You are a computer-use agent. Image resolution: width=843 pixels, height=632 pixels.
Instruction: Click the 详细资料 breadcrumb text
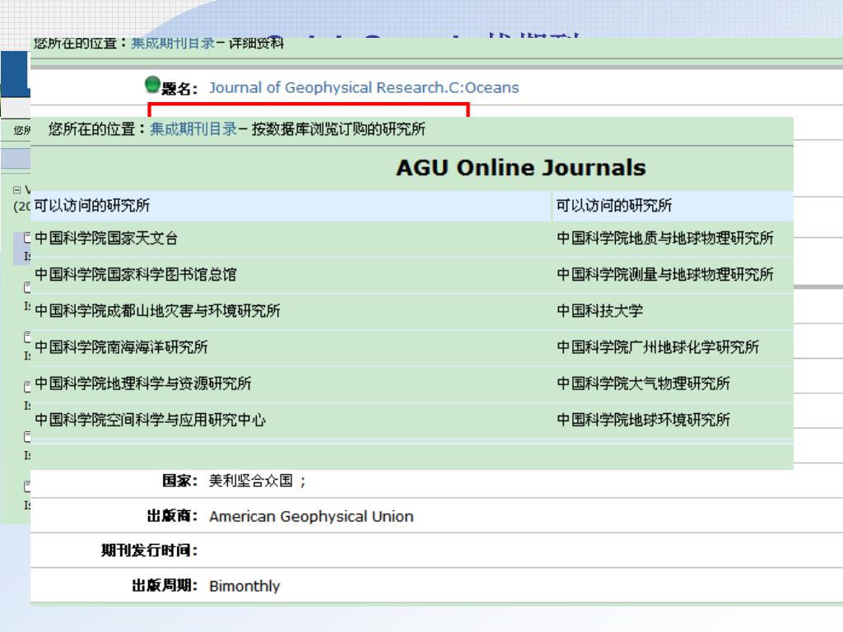click(256, 43)
